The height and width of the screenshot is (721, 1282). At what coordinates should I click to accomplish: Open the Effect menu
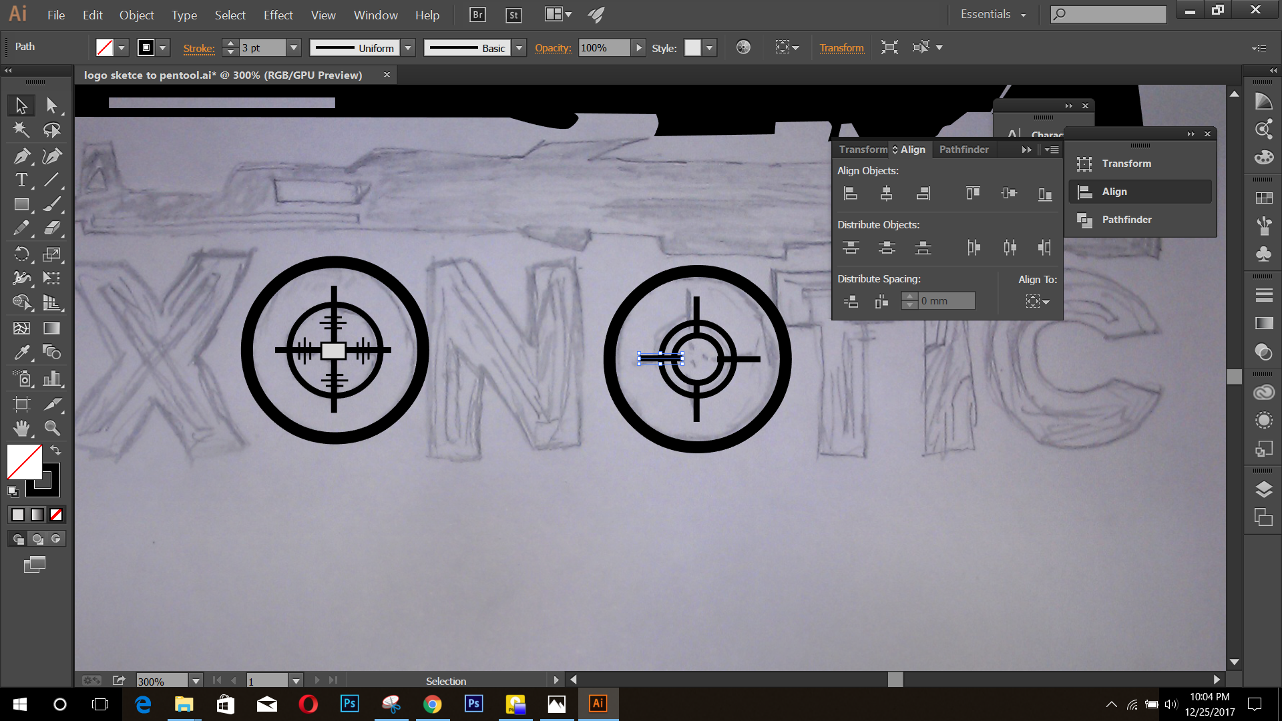point(278,15)
